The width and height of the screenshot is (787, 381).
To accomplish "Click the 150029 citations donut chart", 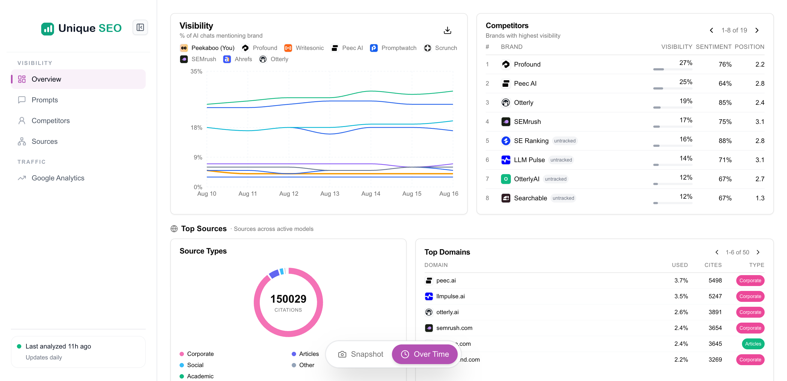I will point(288,302).
